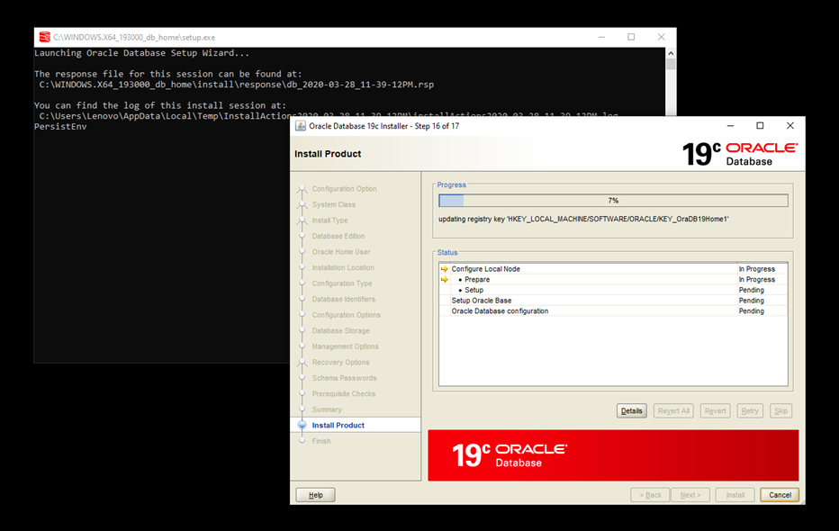Select the Install Type step
Image resolution: width=839 pixels, height=531 pixels.
pyautogui.click(x=329, y=220)
